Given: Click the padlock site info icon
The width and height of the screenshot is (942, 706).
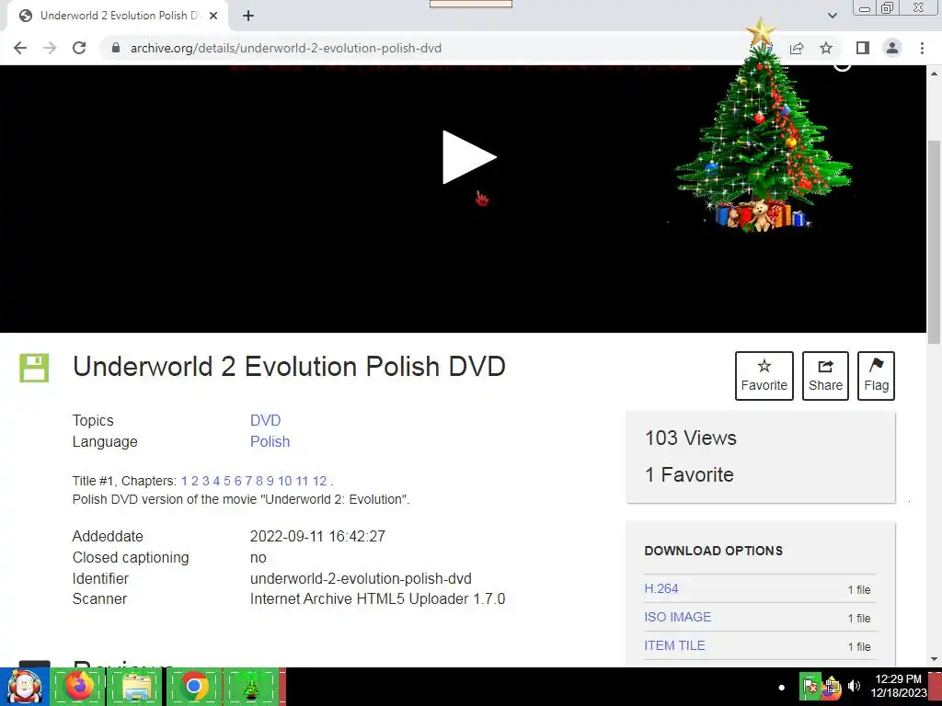Looking at the screenshot, I should [116, 48].
